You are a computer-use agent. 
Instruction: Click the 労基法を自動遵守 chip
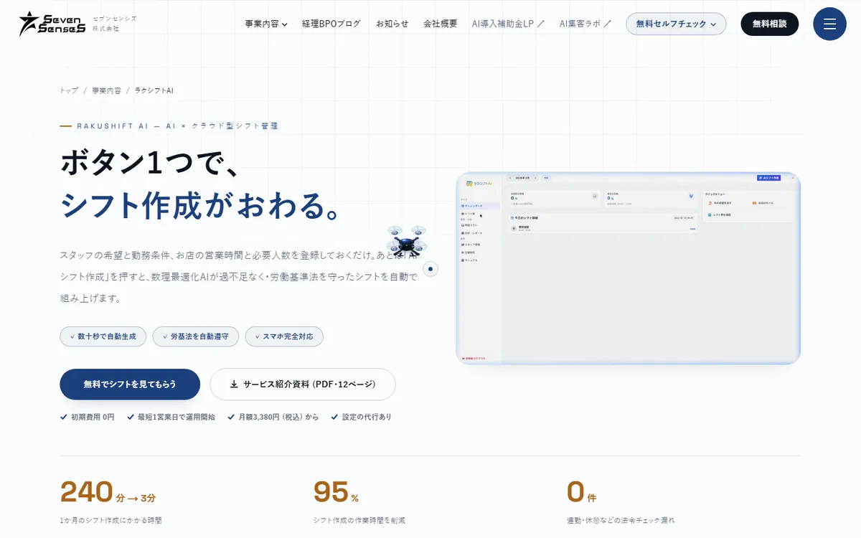pos(196,336)
